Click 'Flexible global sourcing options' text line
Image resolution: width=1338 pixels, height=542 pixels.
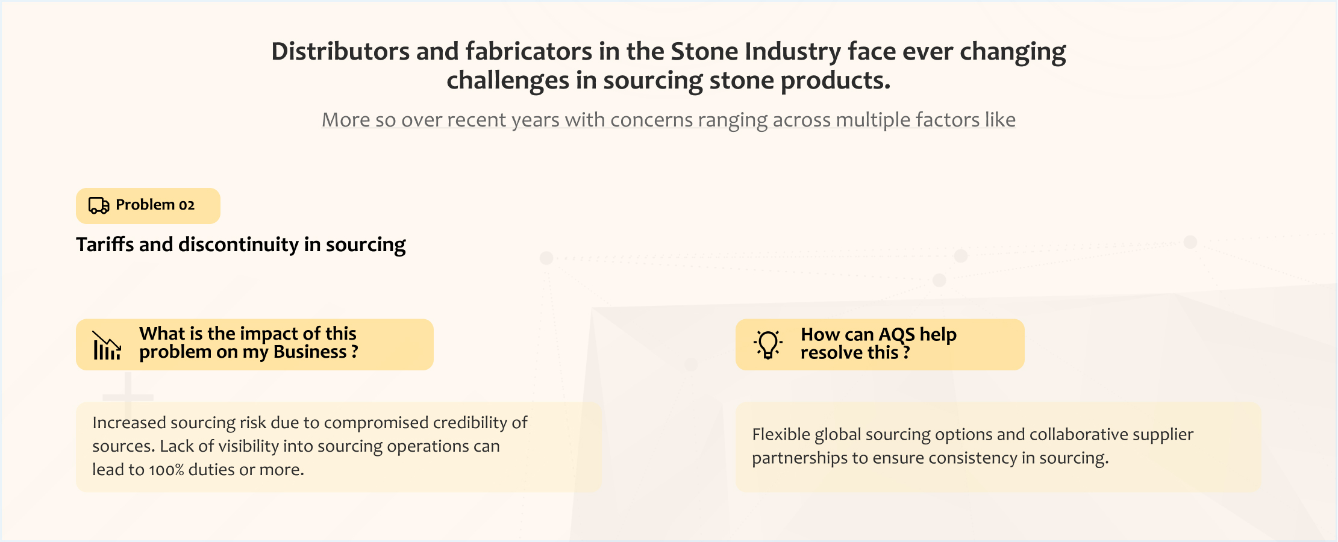tap(972, 435)
